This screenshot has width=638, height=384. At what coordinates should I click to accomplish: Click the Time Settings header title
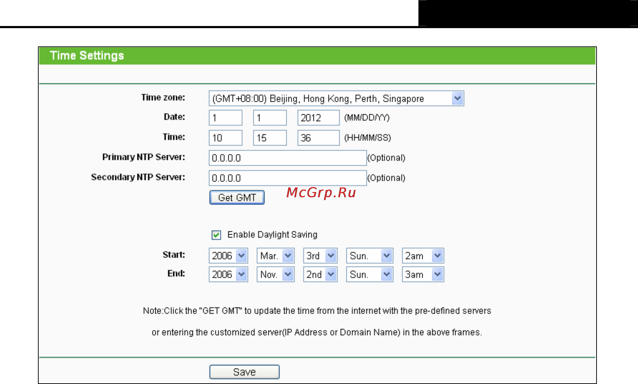coord(87,56)
